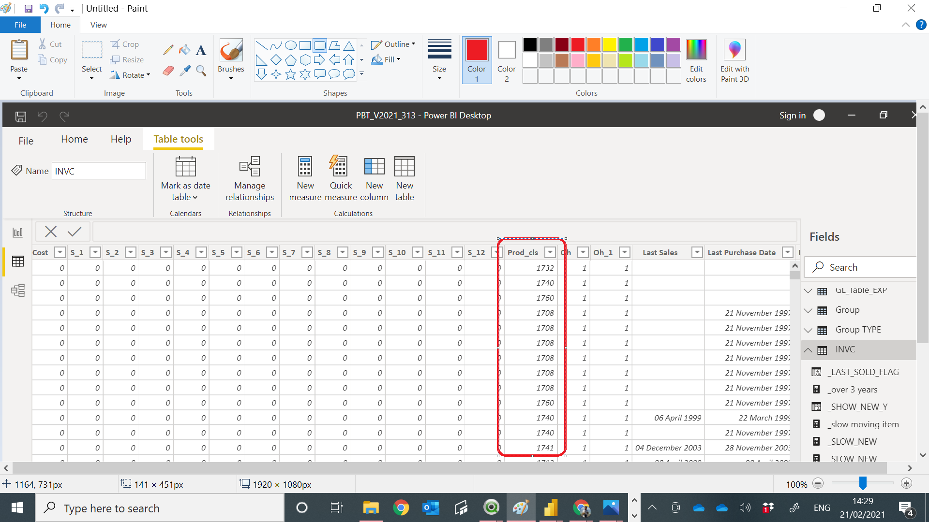Click the Resize button
Image resolution: width=929 pixels, height=522 pixels.
[x=127, y=59]
